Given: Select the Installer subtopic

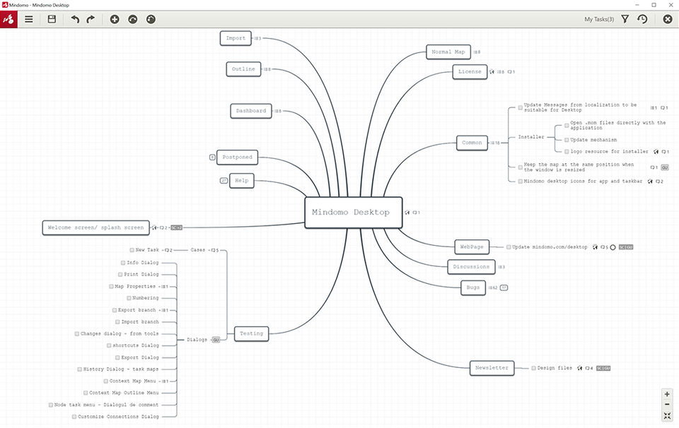Looking at the screenshot, I should pos(531,137).
